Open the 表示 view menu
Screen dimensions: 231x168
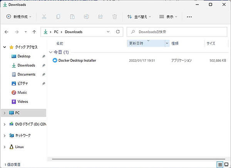click(x=168, y=17)
